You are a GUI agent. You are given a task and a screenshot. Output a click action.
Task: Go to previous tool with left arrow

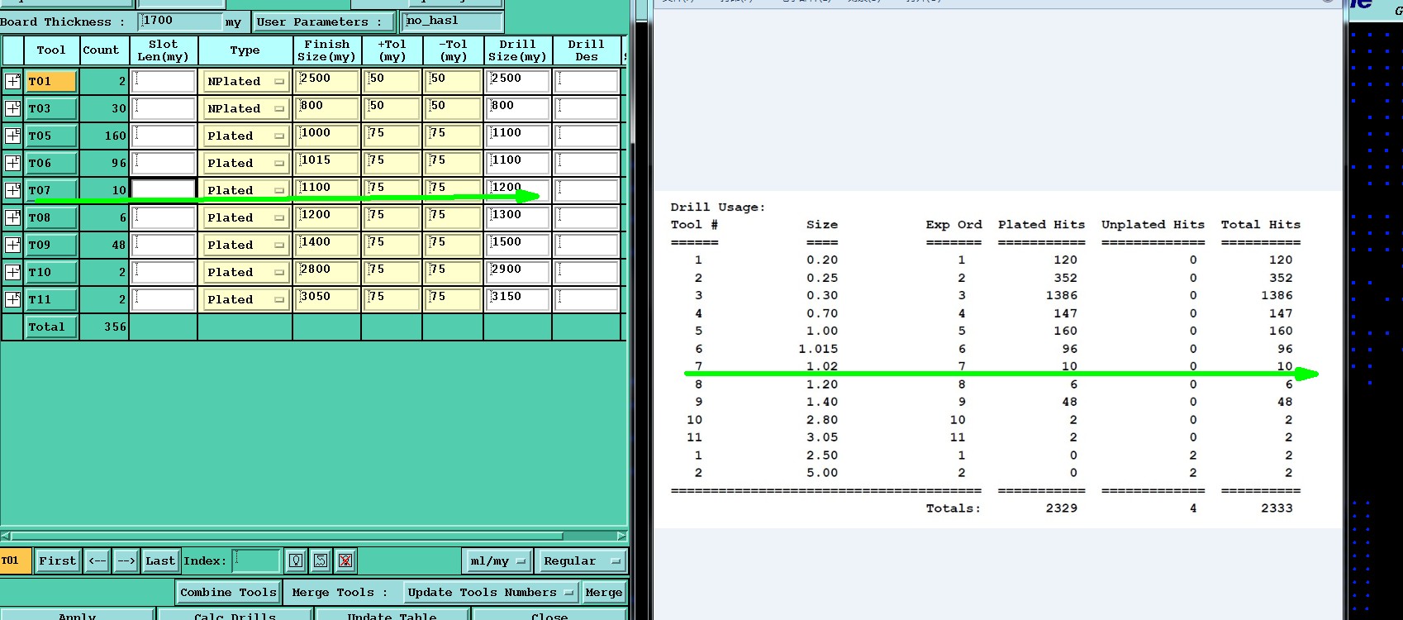click(x=97, y=560)
